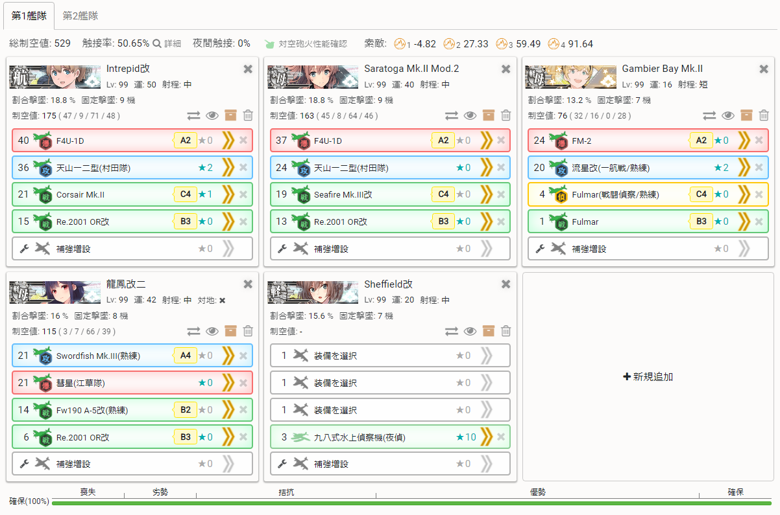
Task: Open proficiency chevron for Intrepid改 F4U-1D
Action: (x=228, y=141)
